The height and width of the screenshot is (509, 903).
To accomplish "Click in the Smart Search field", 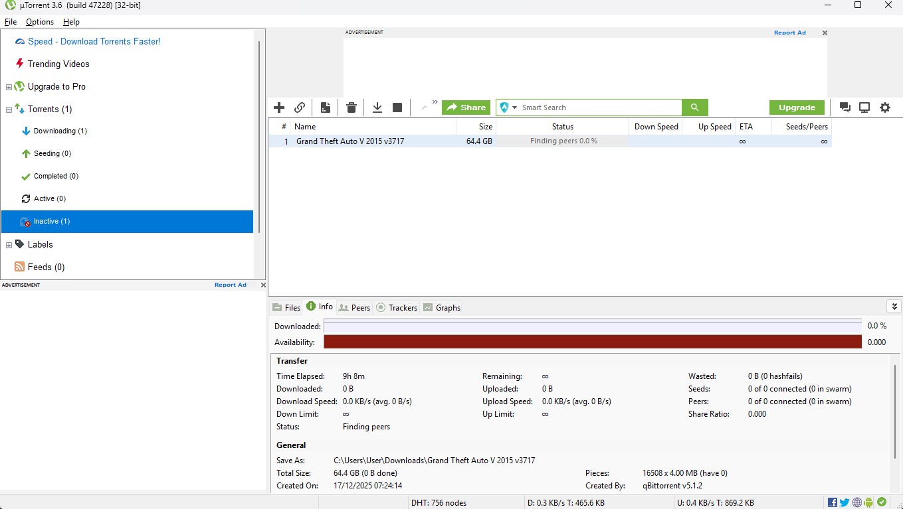I will (x=598, y=108).
